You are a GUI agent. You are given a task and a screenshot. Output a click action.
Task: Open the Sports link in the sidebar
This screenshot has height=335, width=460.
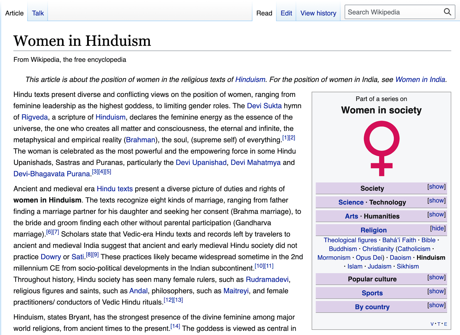click(x=372, y=293)
